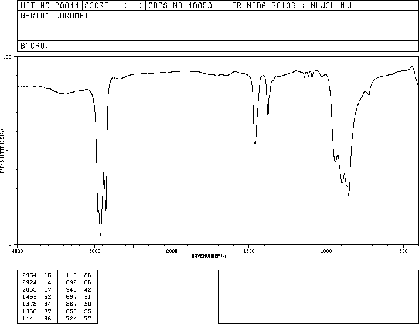Select transmittance value 64 in 1378 row
This screenshot has width=419, height=324.
pyautogui.click(x=48, y=304)
